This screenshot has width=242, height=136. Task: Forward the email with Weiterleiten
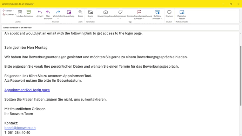pos(58,13)
